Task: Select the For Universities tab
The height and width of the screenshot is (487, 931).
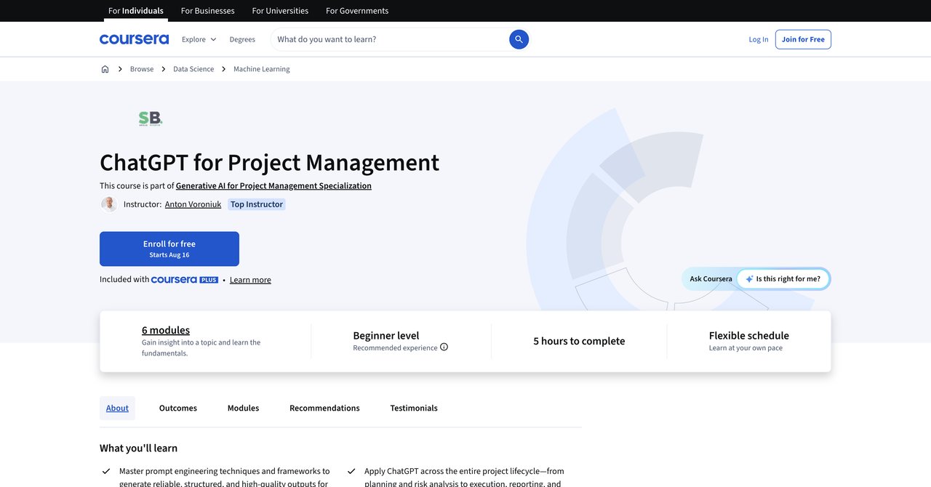Action: pos(280,11)
